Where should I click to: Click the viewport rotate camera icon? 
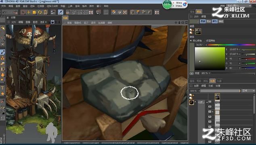pyautogui.click(x=183, y=22)
